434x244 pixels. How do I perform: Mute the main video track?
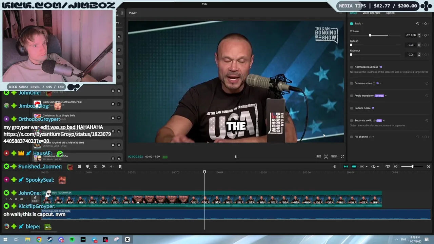click(21, 199)
